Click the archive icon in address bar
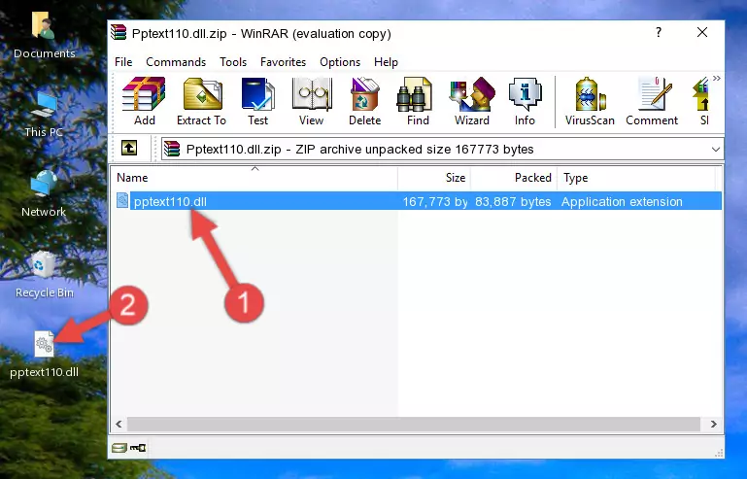Image resolution: width=747 pixels, height=479 pixels. pyautogui.click(x=172, y=150)
